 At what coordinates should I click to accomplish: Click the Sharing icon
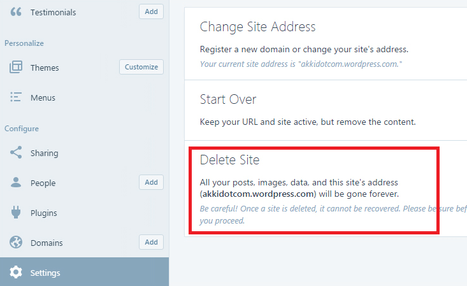click(x=16, y=152)
